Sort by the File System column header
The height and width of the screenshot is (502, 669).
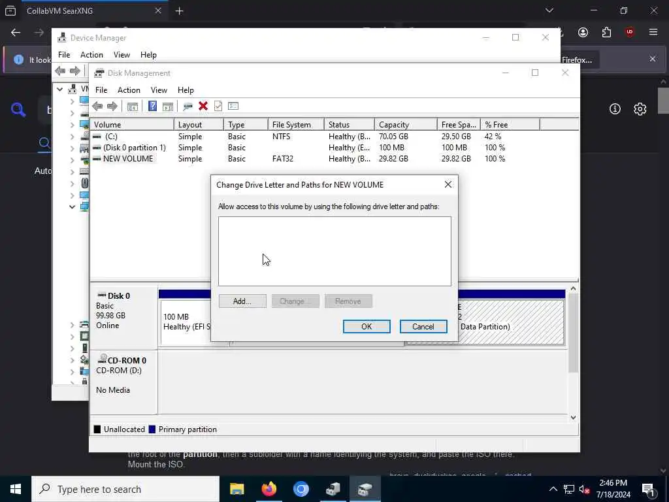296,125
